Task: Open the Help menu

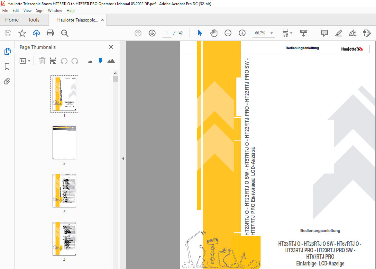Action: coord(70,11)
